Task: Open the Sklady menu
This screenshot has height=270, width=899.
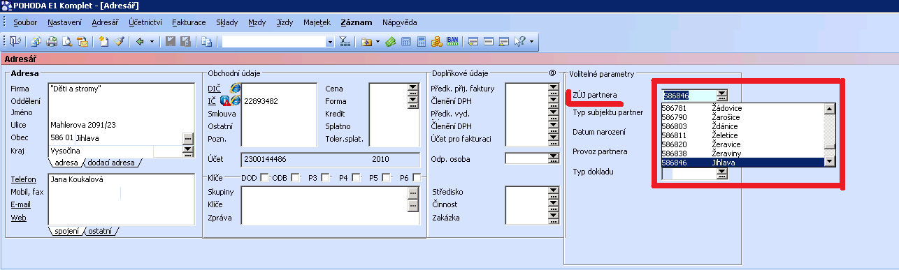Action: [228, 22]
